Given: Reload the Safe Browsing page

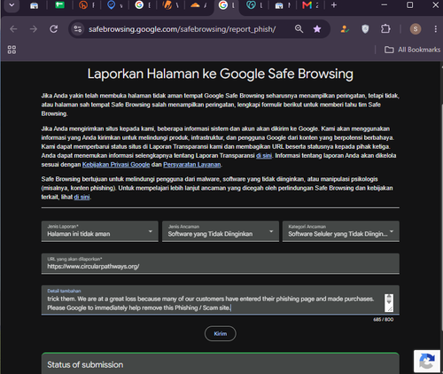Looking at the screenshot, I should [53, 29].
